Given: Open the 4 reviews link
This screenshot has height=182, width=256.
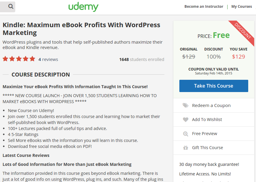Looking at the screenshot, I should 48,59.
